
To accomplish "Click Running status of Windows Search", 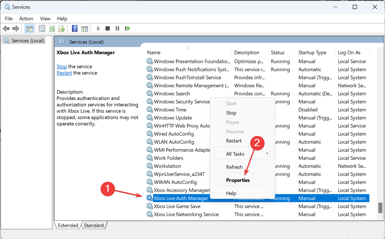I will pos(280,94).
